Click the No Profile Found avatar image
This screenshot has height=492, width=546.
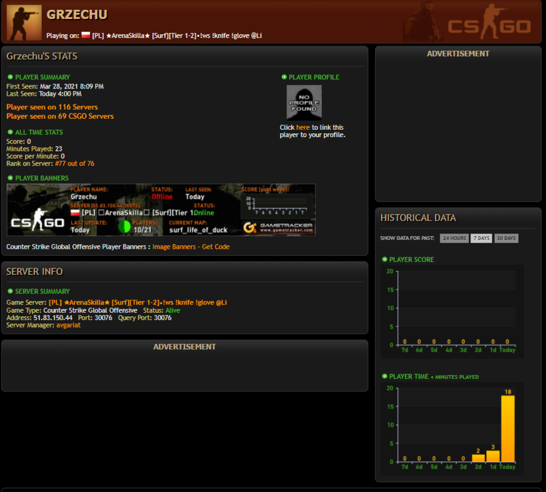[x=304, y=102]
